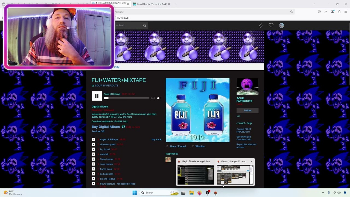The width and height of the screenshot is (350, 197).
Task: Click Report this album or account
Action: coord(246,146)
